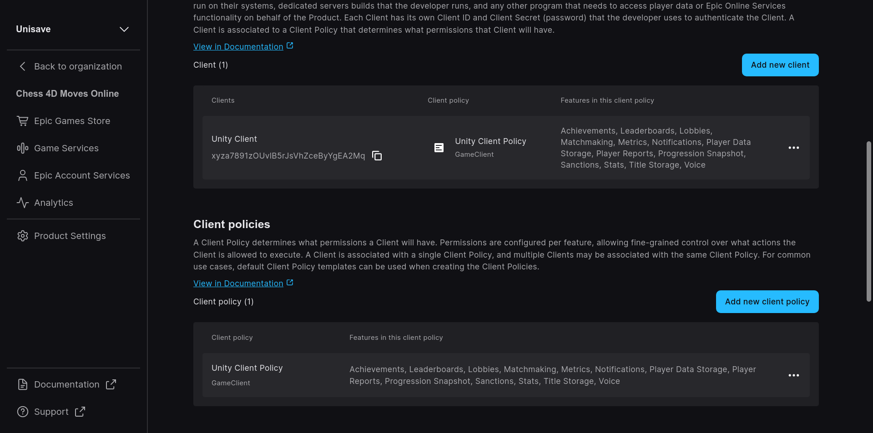873x433 pixels.
Task: Click the vertical page scrollbar
Action: click(x=868, y=221)
